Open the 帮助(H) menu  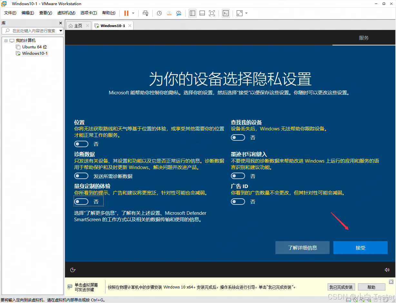[x=109, y=13]
